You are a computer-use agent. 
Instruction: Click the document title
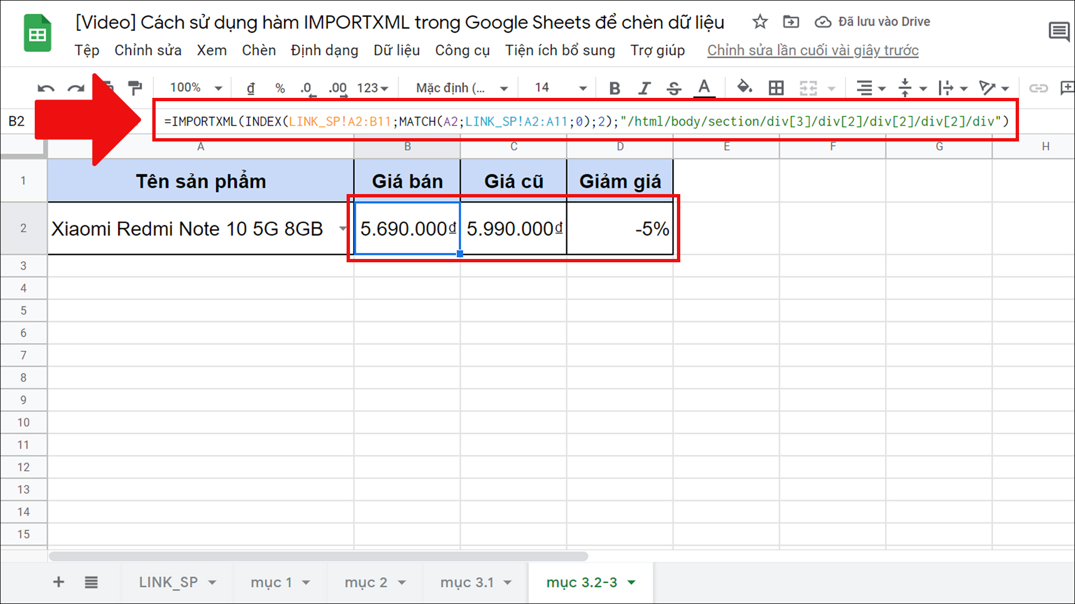tap(400, 22)
